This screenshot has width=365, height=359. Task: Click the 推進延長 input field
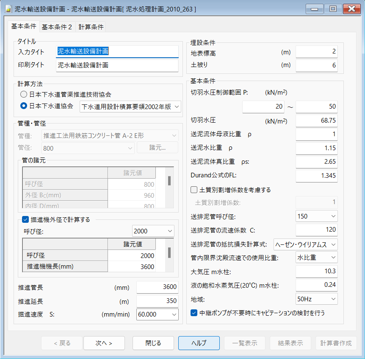pos(157,301)
